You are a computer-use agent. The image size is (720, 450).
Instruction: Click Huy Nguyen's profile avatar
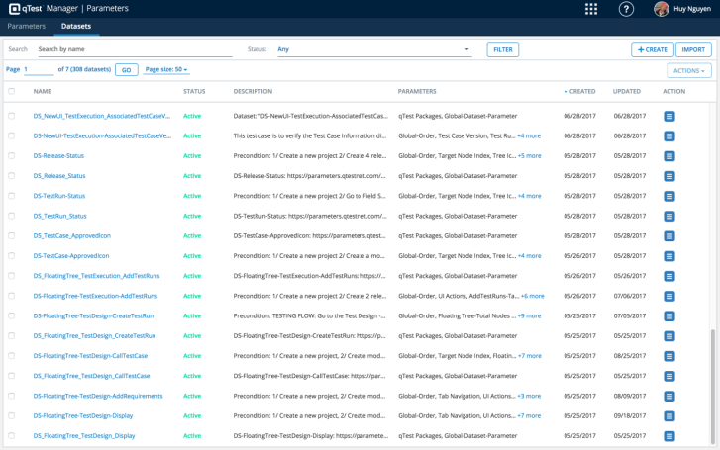pos(661,9)
